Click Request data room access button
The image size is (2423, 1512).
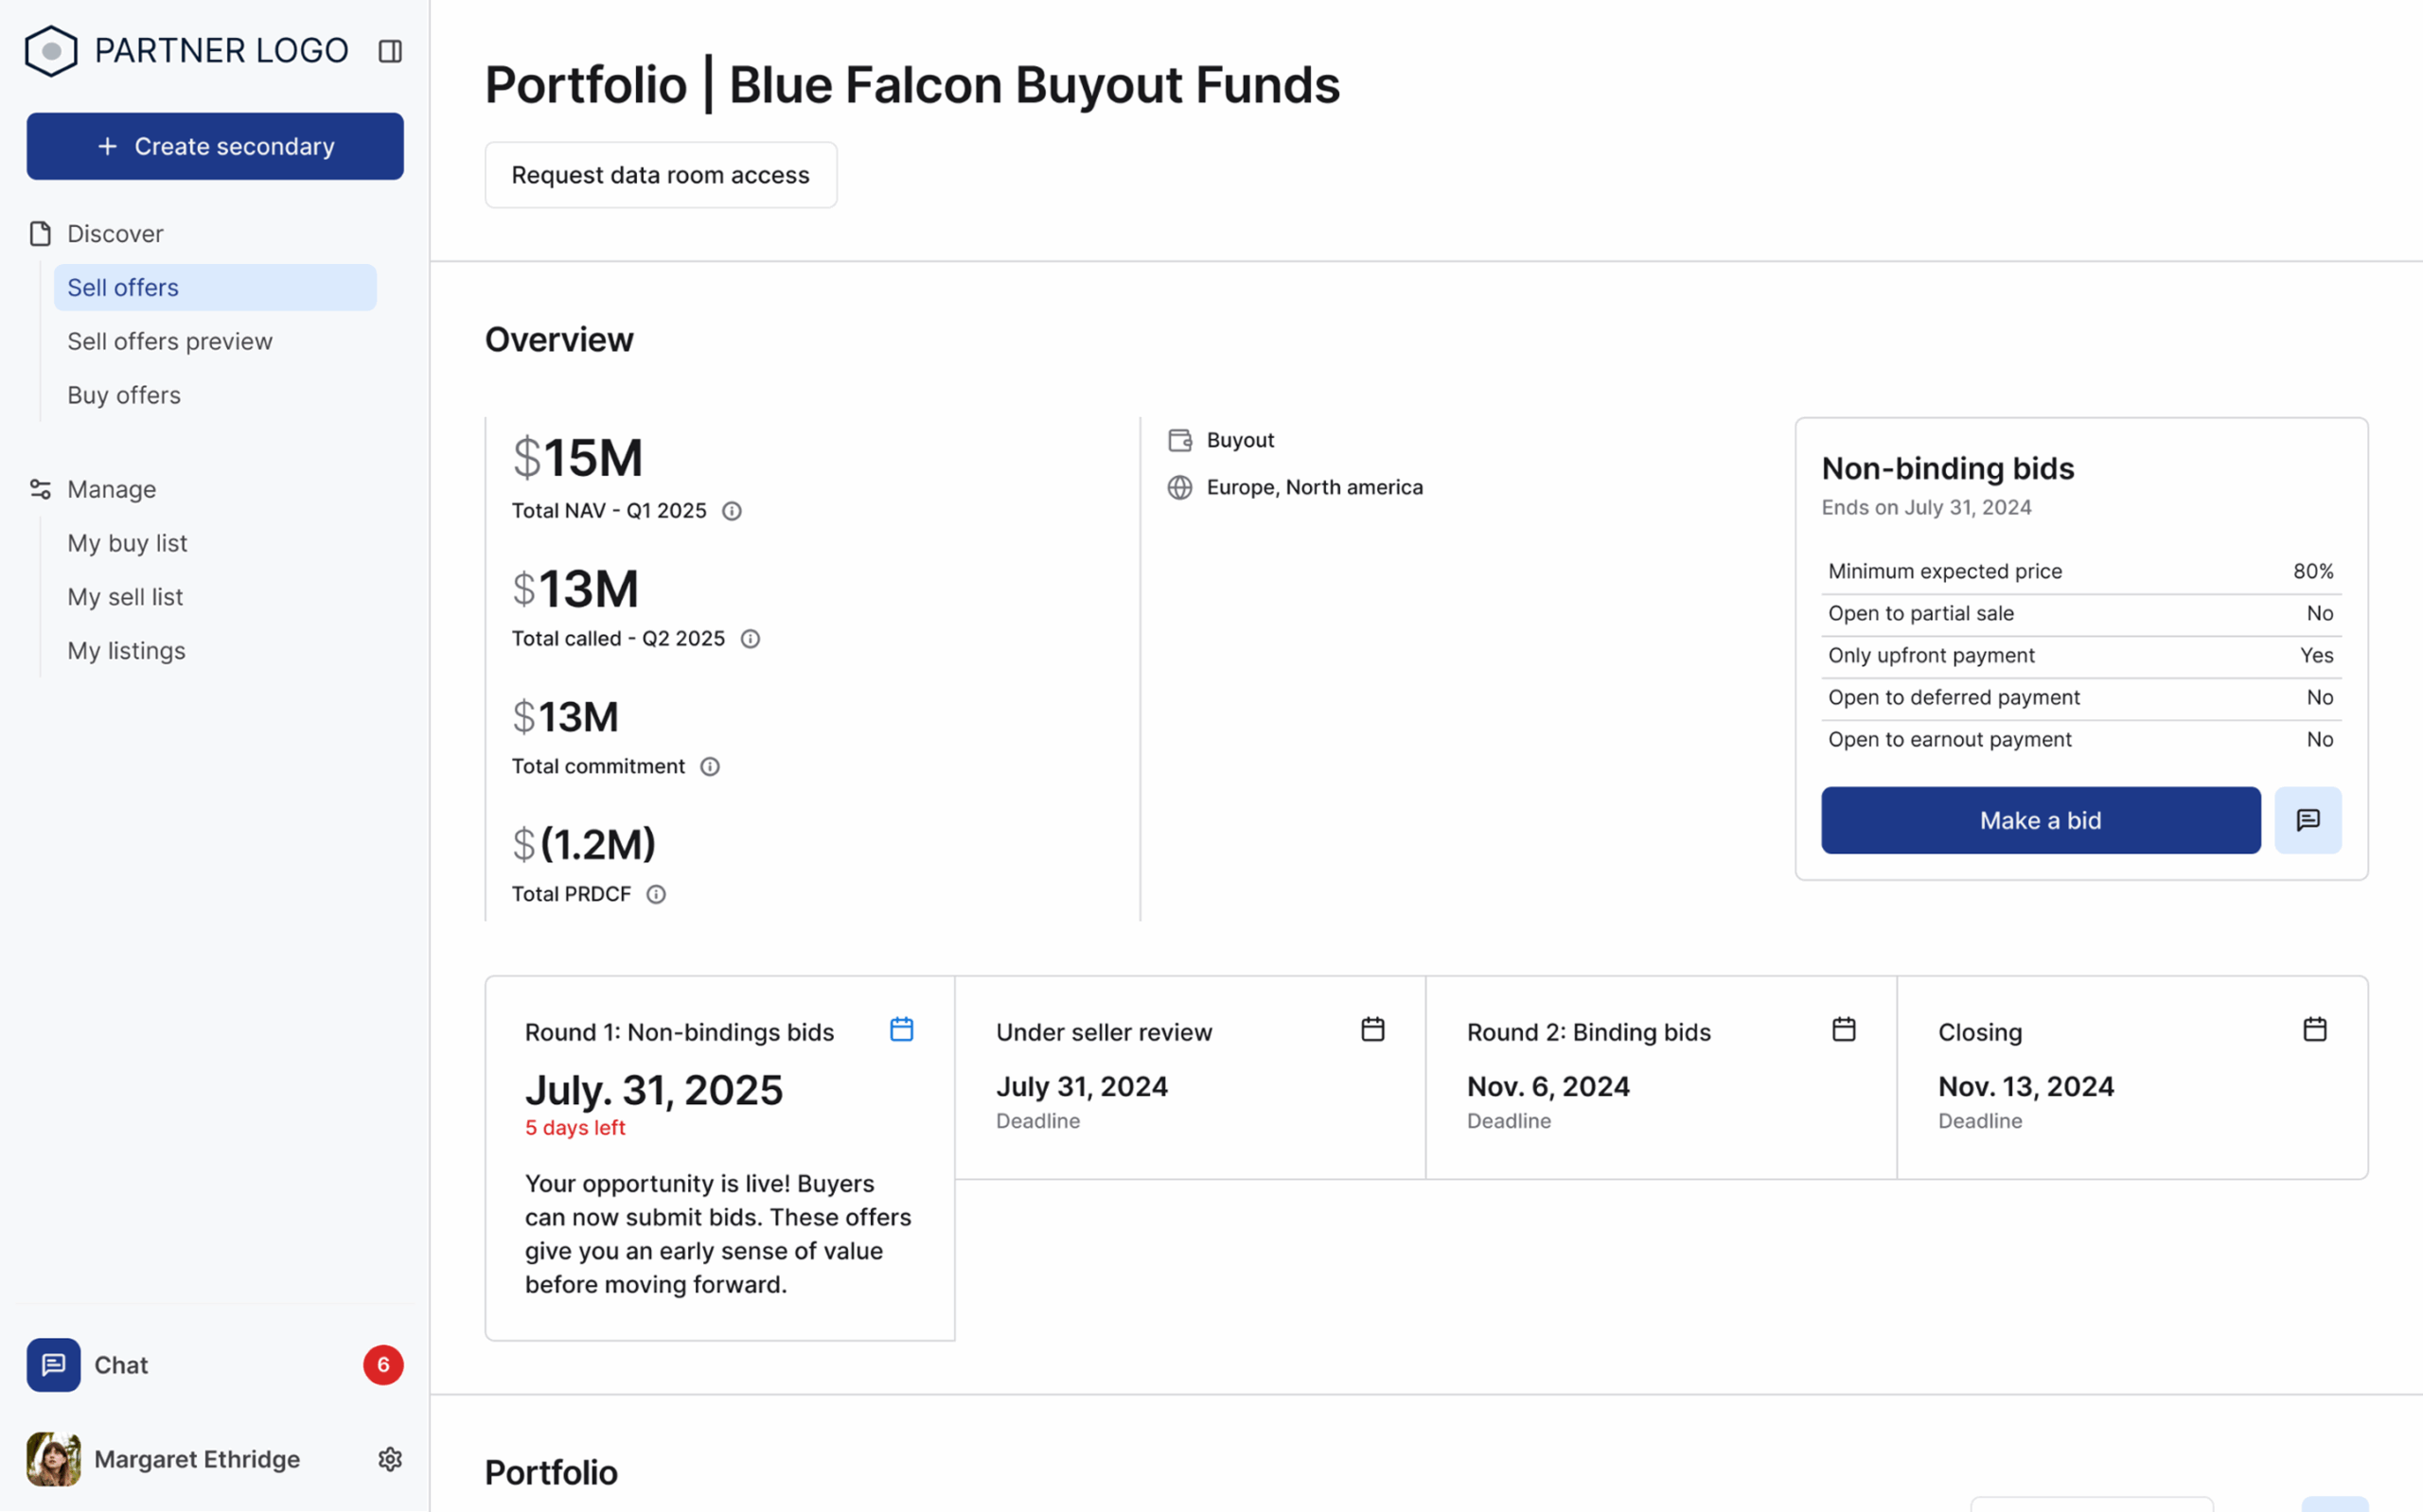660,175
